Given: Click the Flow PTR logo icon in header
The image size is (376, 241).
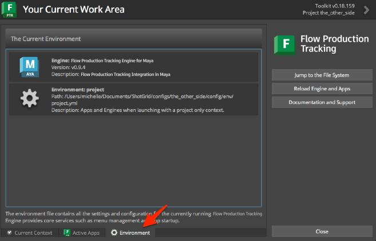Looking at the screenshot, I should tap(9, 9).
